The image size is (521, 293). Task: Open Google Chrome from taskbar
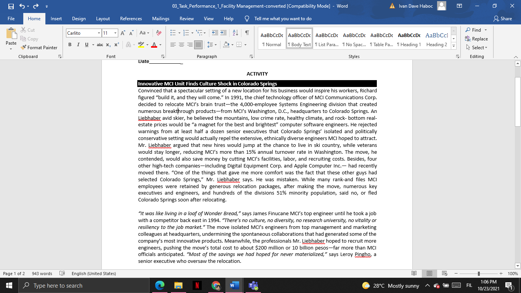[215, 285]
